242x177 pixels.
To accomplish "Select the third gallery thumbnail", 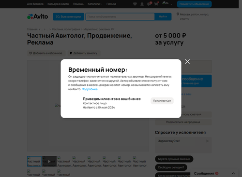I will click(64, 161).
